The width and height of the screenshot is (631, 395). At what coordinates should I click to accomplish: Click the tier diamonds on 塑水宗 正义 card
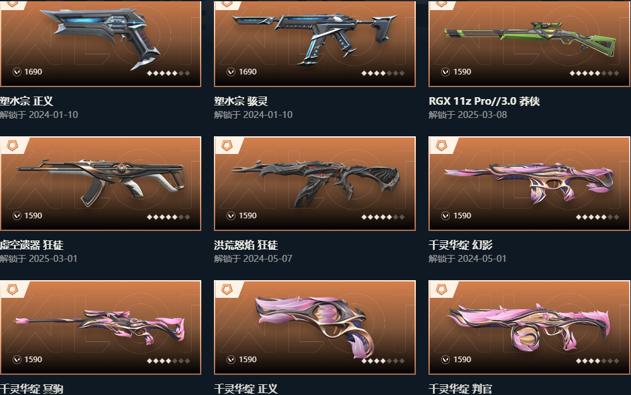[x=168, y=73]
